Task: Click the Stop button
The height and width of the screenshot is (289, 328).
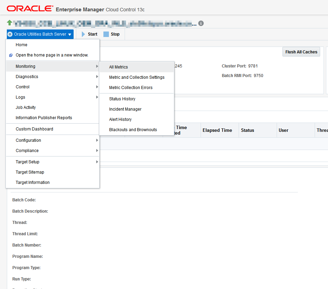Action: tap(112, 34)
